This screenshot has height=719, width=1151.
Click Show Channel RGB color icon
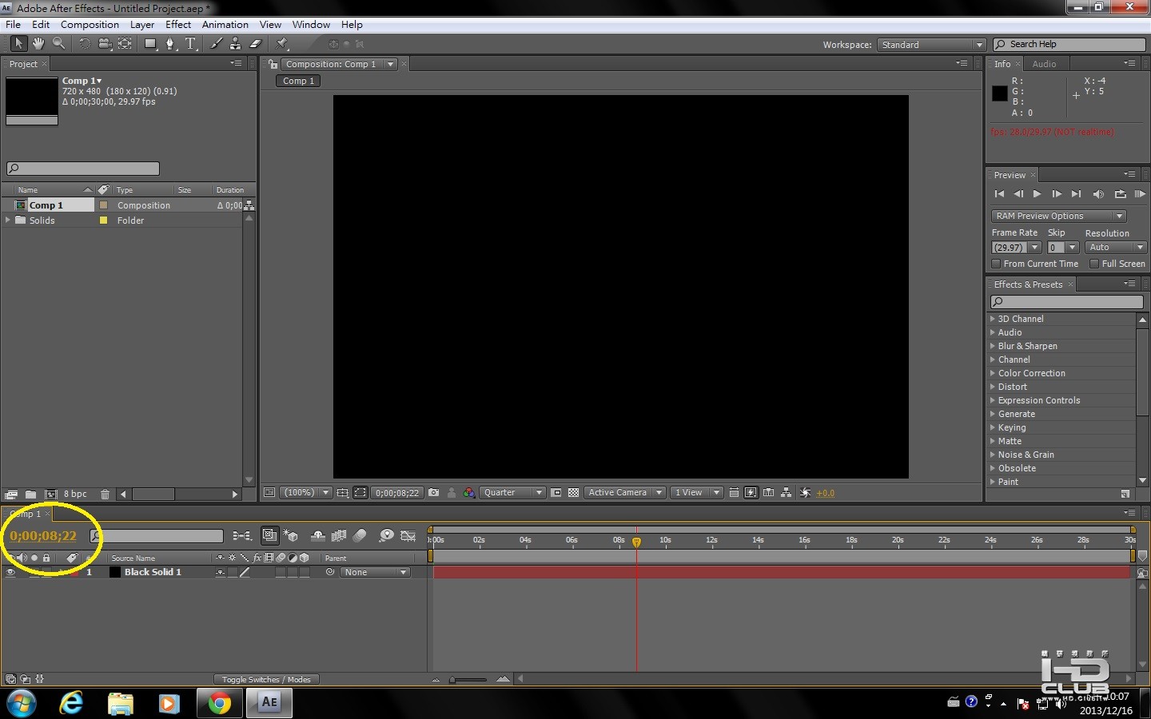coord(469,493)
